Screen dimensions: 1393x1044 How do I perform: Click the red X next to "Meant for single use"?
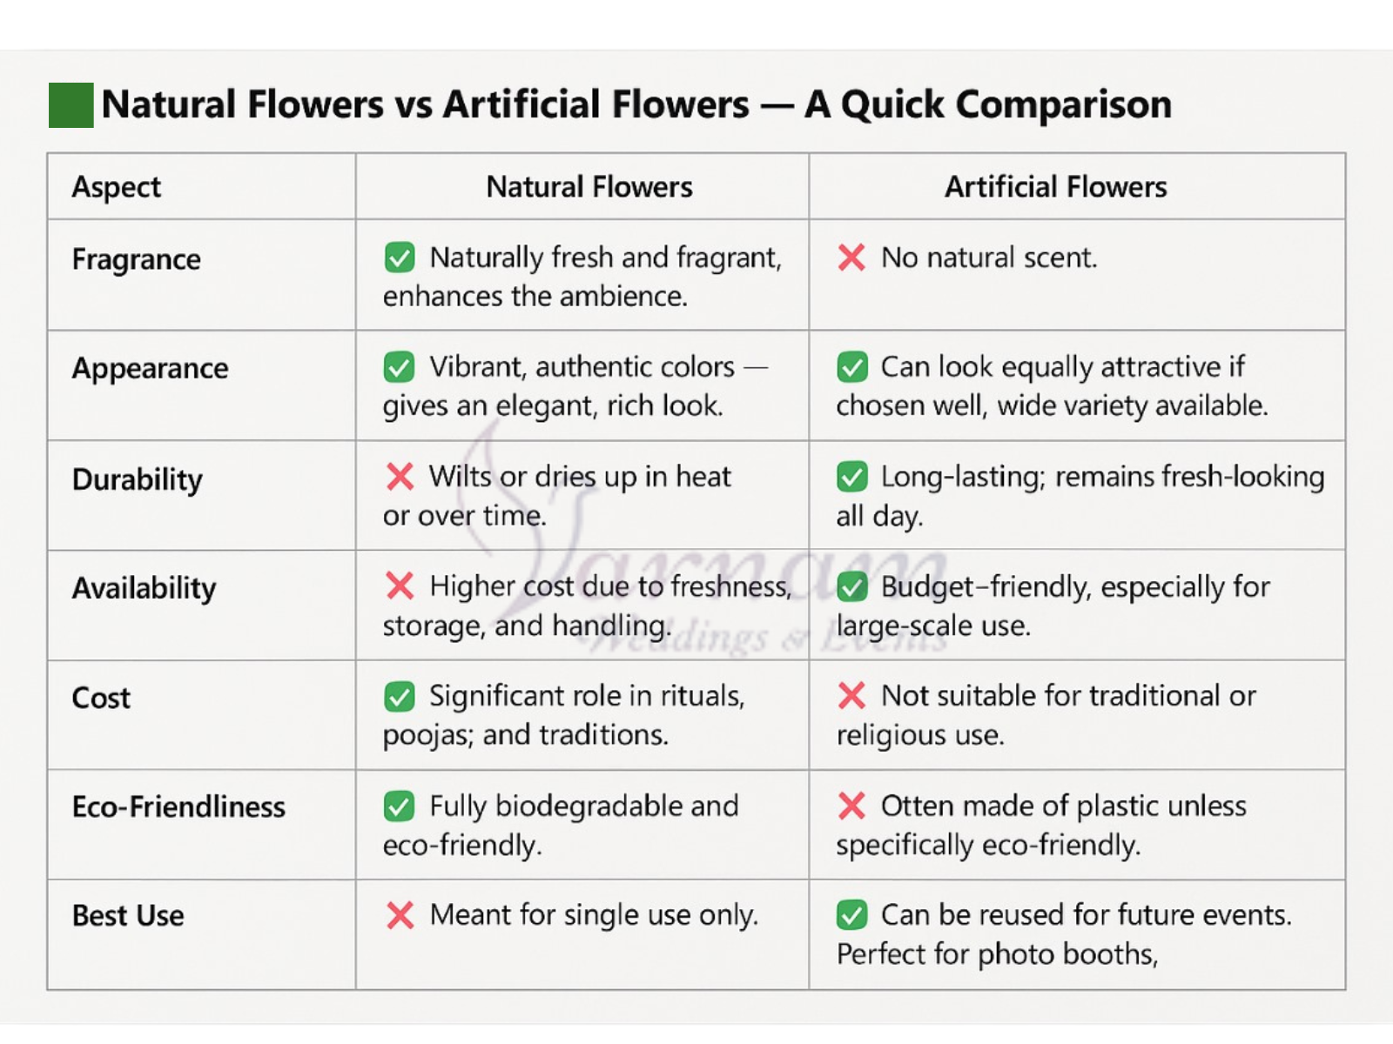tap(400, 915)
